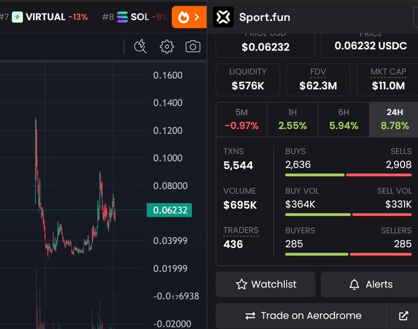Screen dimensions: 418x329
Task: Click the MKT CAP $11.0M box
Action: (388, 80)
